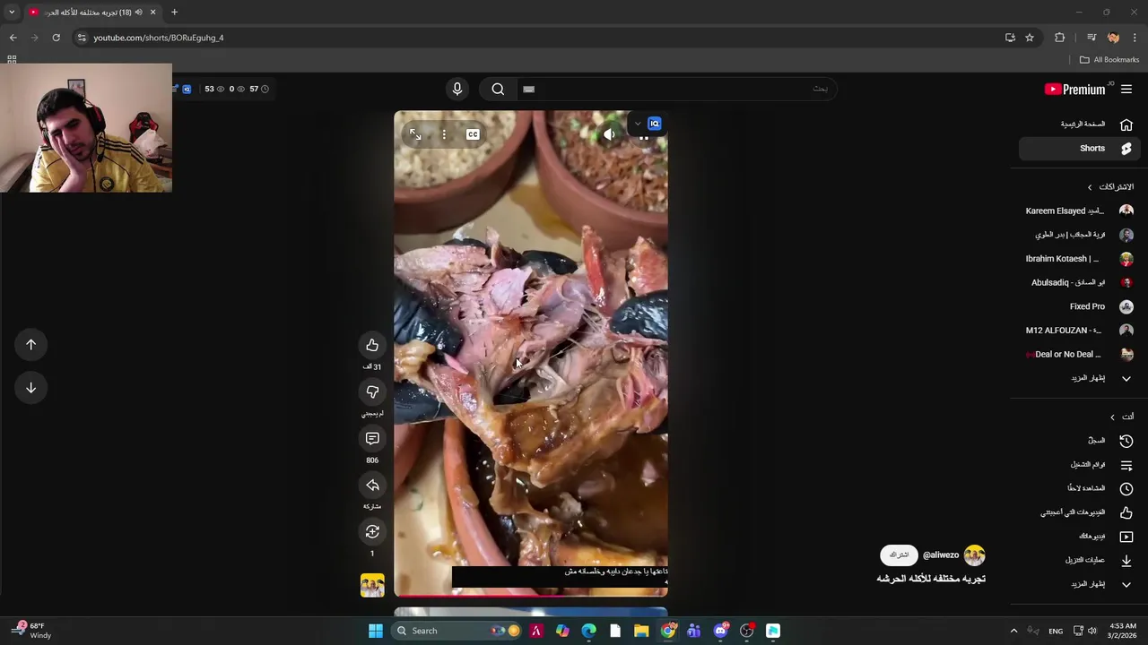Show more subscriptions chevron
The image size is (1148, 645).
pyautogui.click(x=1126, y=378)
